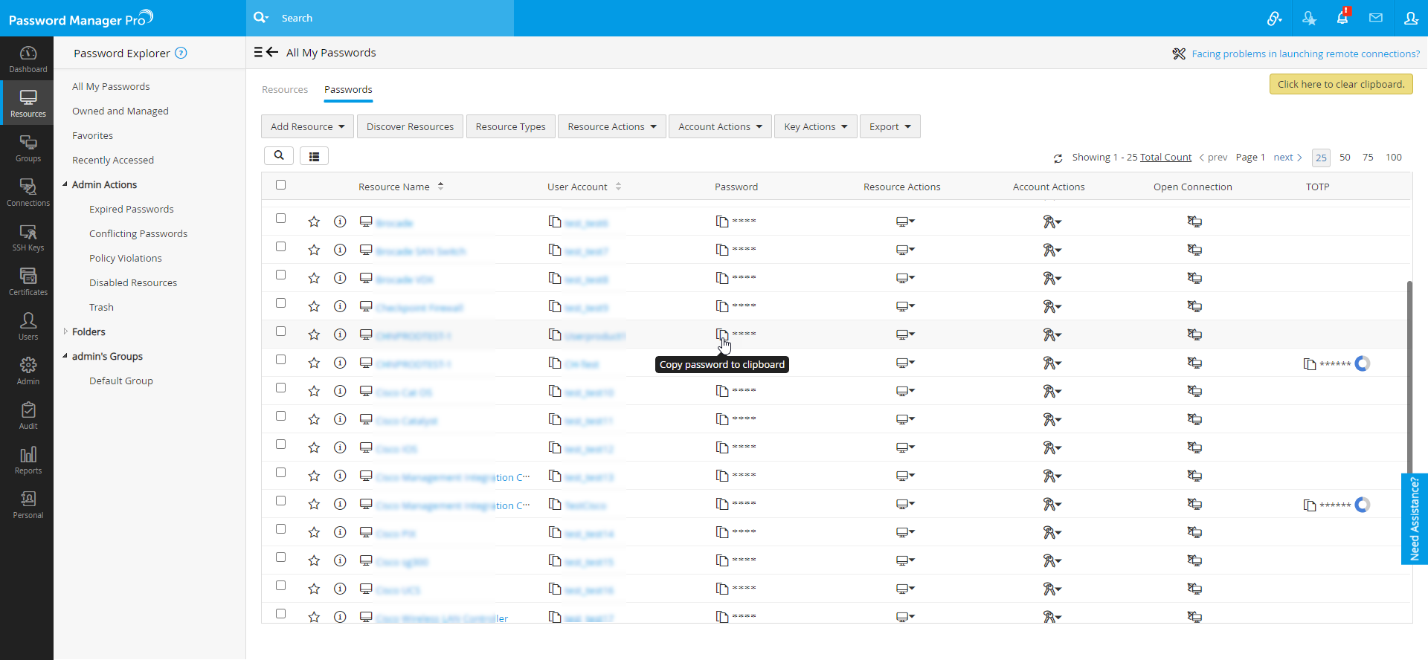Screen dimensions: 1428x660
Task: Collapse the Admin Actions tree node
Action: pyautogui.click(x=65, y=184)
